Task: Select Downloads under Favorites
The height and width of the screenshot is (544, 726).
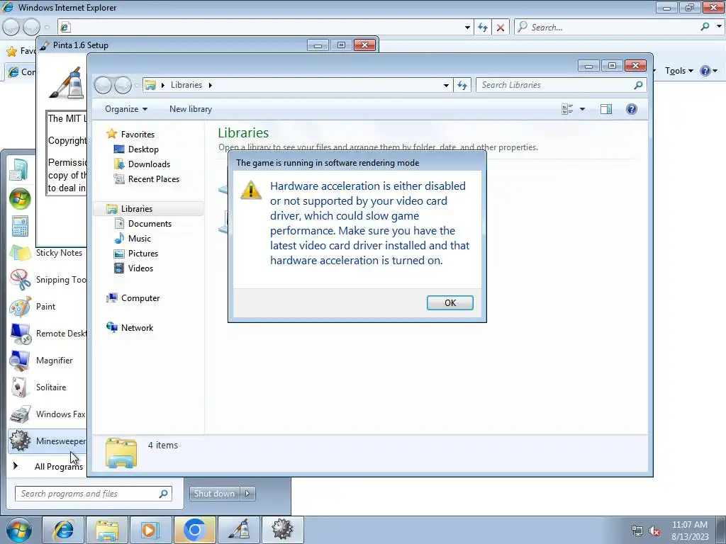Action: click(149, 164)
